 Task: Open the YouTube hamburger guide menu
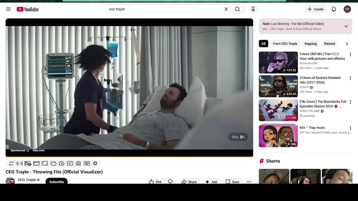tap(8, 9)
